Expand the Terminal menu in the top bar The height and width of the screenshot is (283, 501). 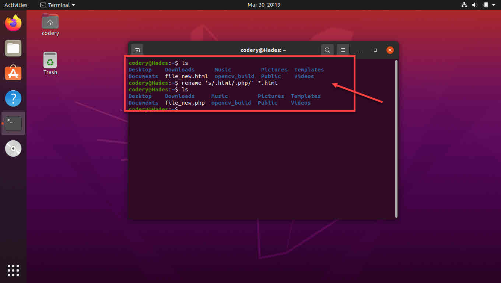point(57,5)
